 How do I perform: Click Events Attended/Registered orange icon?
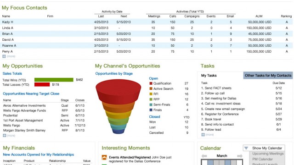coord(104,158)
